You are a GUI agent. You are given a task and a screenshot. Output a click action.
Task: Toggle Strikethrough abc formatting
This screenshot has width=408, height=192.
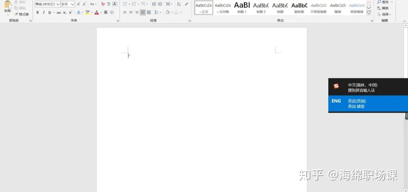click(x=59, y=12)
